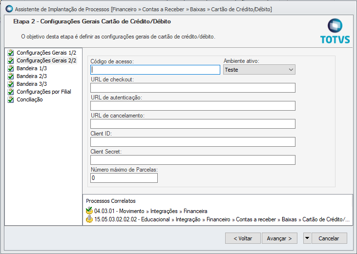Click into the URL de checkout field
Viewport: 357px width, 254px height.
pos(193,88)
